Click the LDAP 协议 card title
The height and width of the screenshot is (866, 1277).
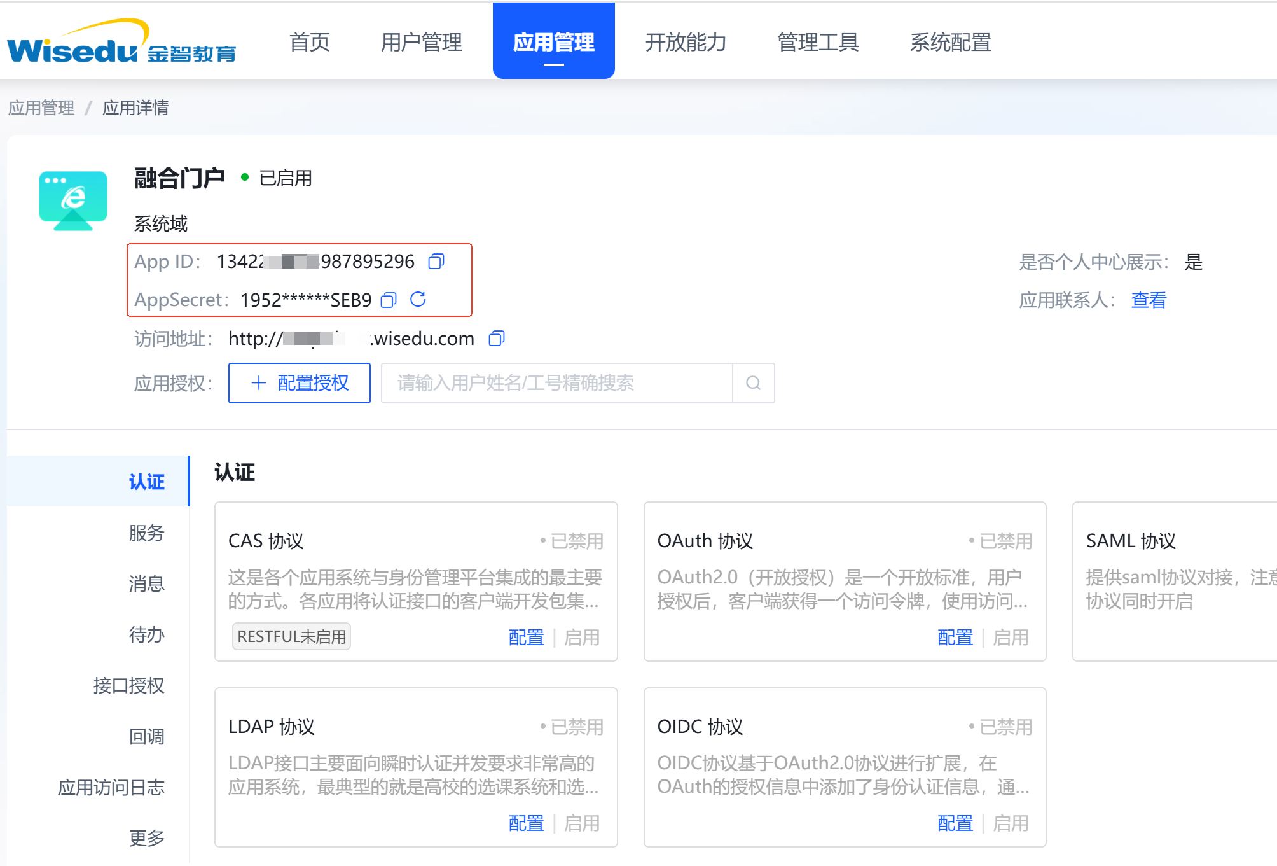pyautogui.click(x=272, y=727)
